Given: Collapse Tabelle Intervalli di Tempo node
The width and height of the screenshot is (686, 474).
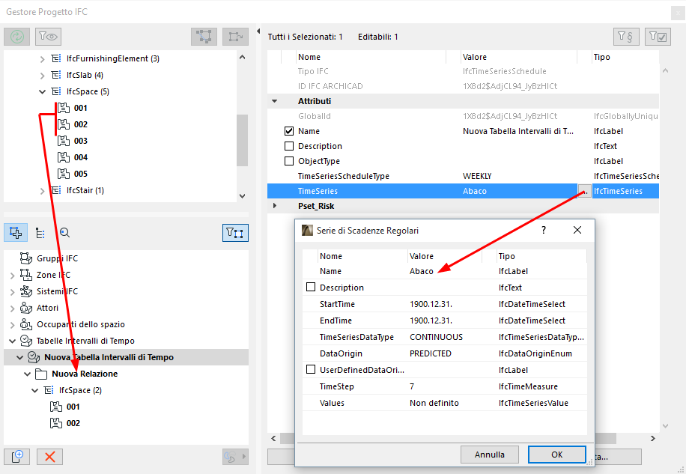Looking at the screenshot, I should coord(12,341).
